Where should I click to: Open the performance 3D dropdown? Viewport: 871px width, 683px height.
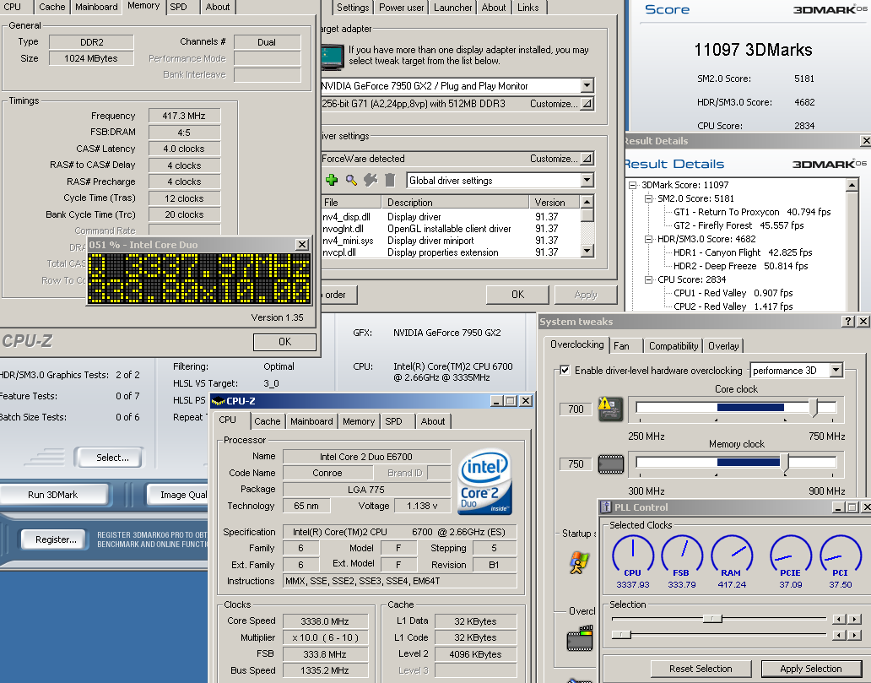click(x=836, y=370)
